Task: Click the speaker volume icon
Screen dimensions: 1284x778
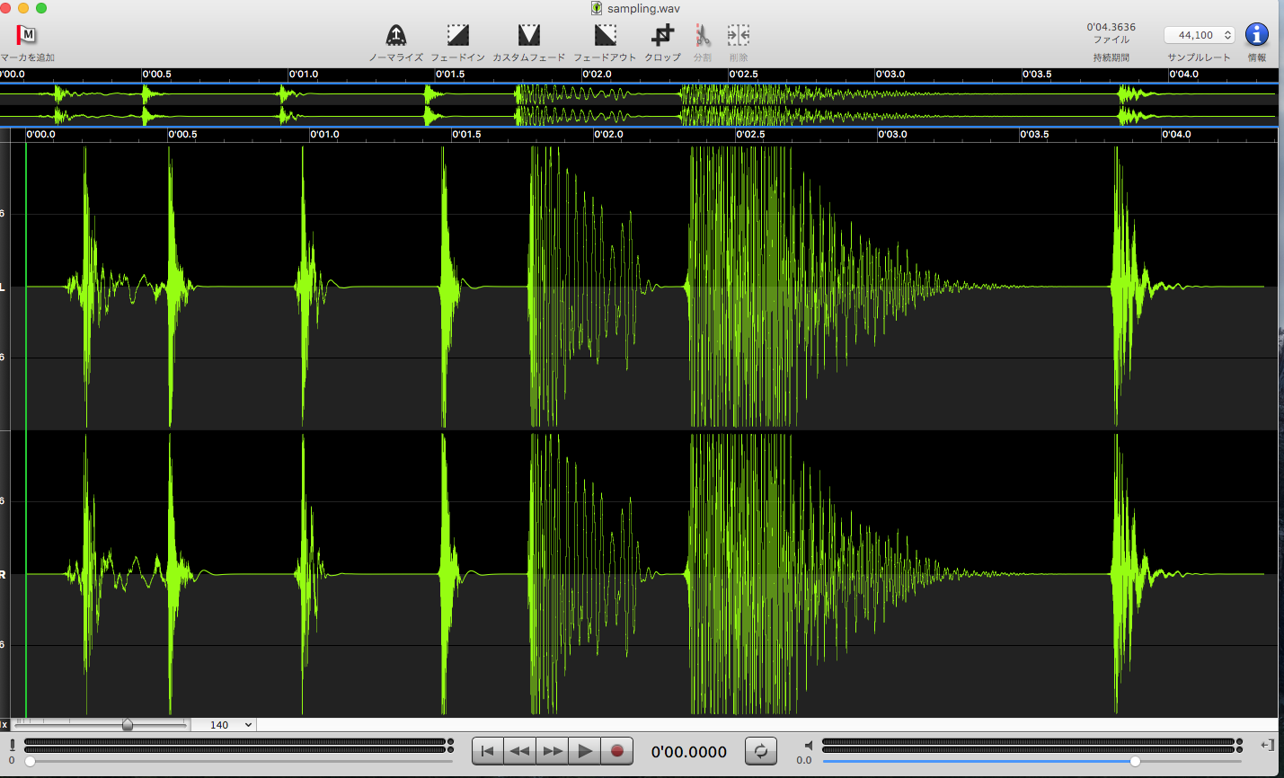Action: coord(809,745)
